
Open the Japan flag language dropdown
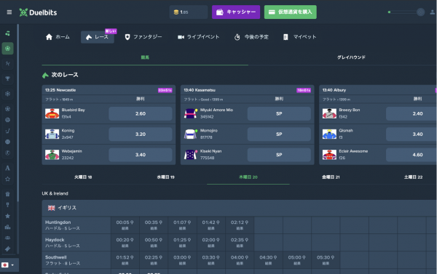click(7, 265)
